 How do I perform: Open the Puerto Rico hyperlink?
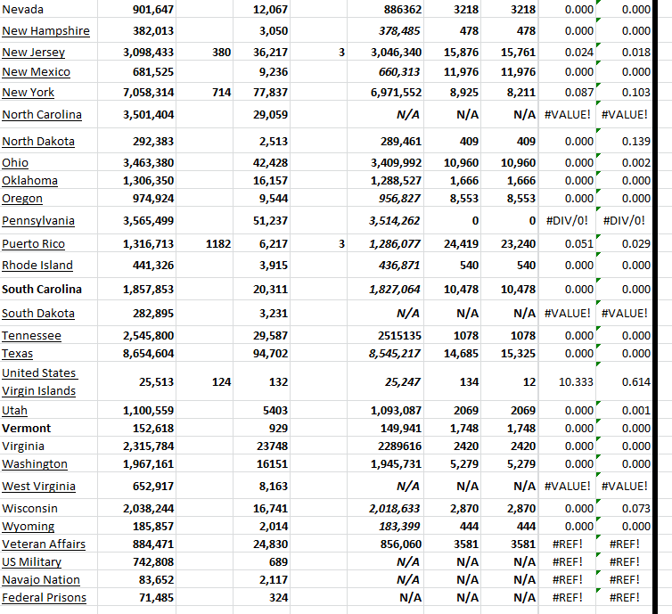(34, 244)
